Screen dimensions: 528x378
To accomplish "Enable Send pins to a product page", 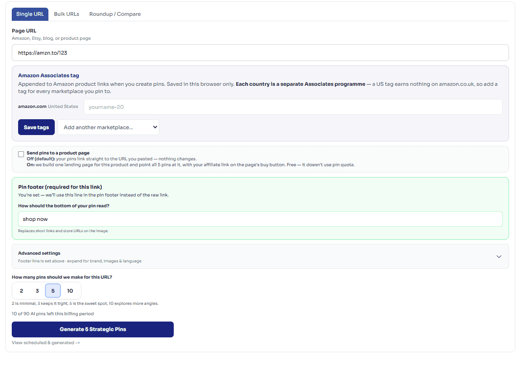I will pos(21,154).
